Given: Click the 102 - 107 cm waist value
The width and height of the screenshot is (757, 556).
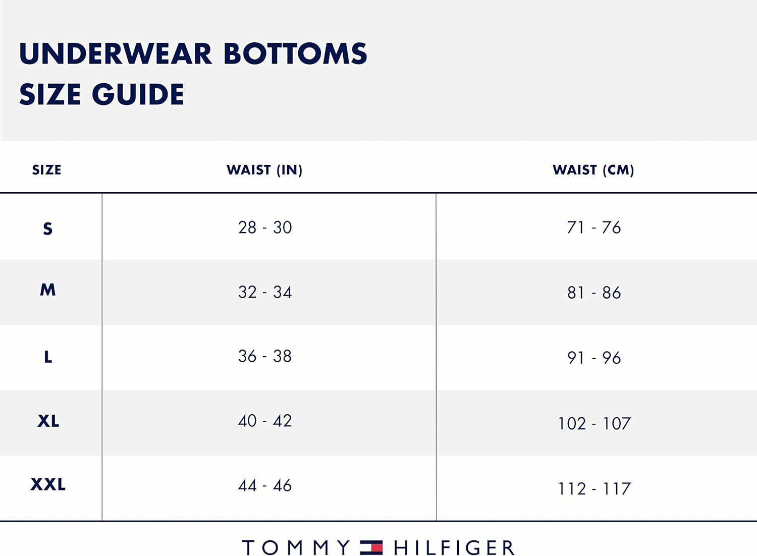Looking at the screenshot, I should click(x=594, y=423).
